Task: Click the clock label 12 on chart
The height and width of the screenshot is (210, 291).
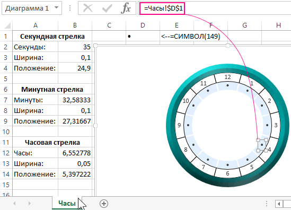Action: 227,77
